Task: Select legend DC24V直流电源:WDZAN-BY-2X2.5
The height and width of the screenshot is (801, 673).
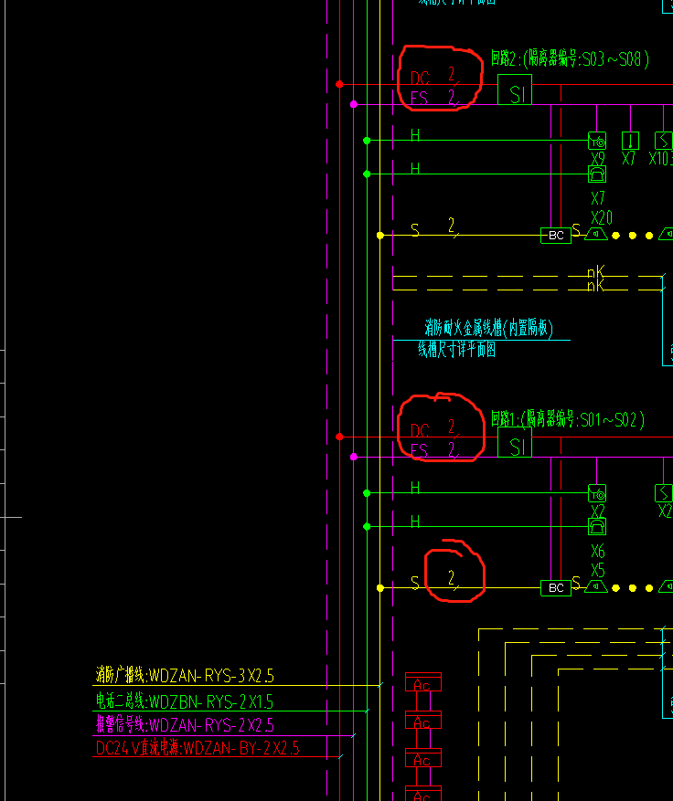Action: (x=198, y=748)
